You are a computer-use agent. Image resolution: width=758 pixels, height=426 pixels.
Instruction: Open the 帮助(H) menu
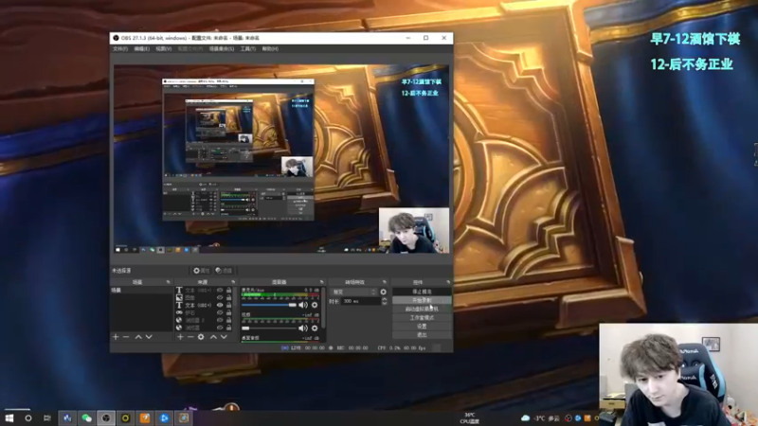[270, 49]
